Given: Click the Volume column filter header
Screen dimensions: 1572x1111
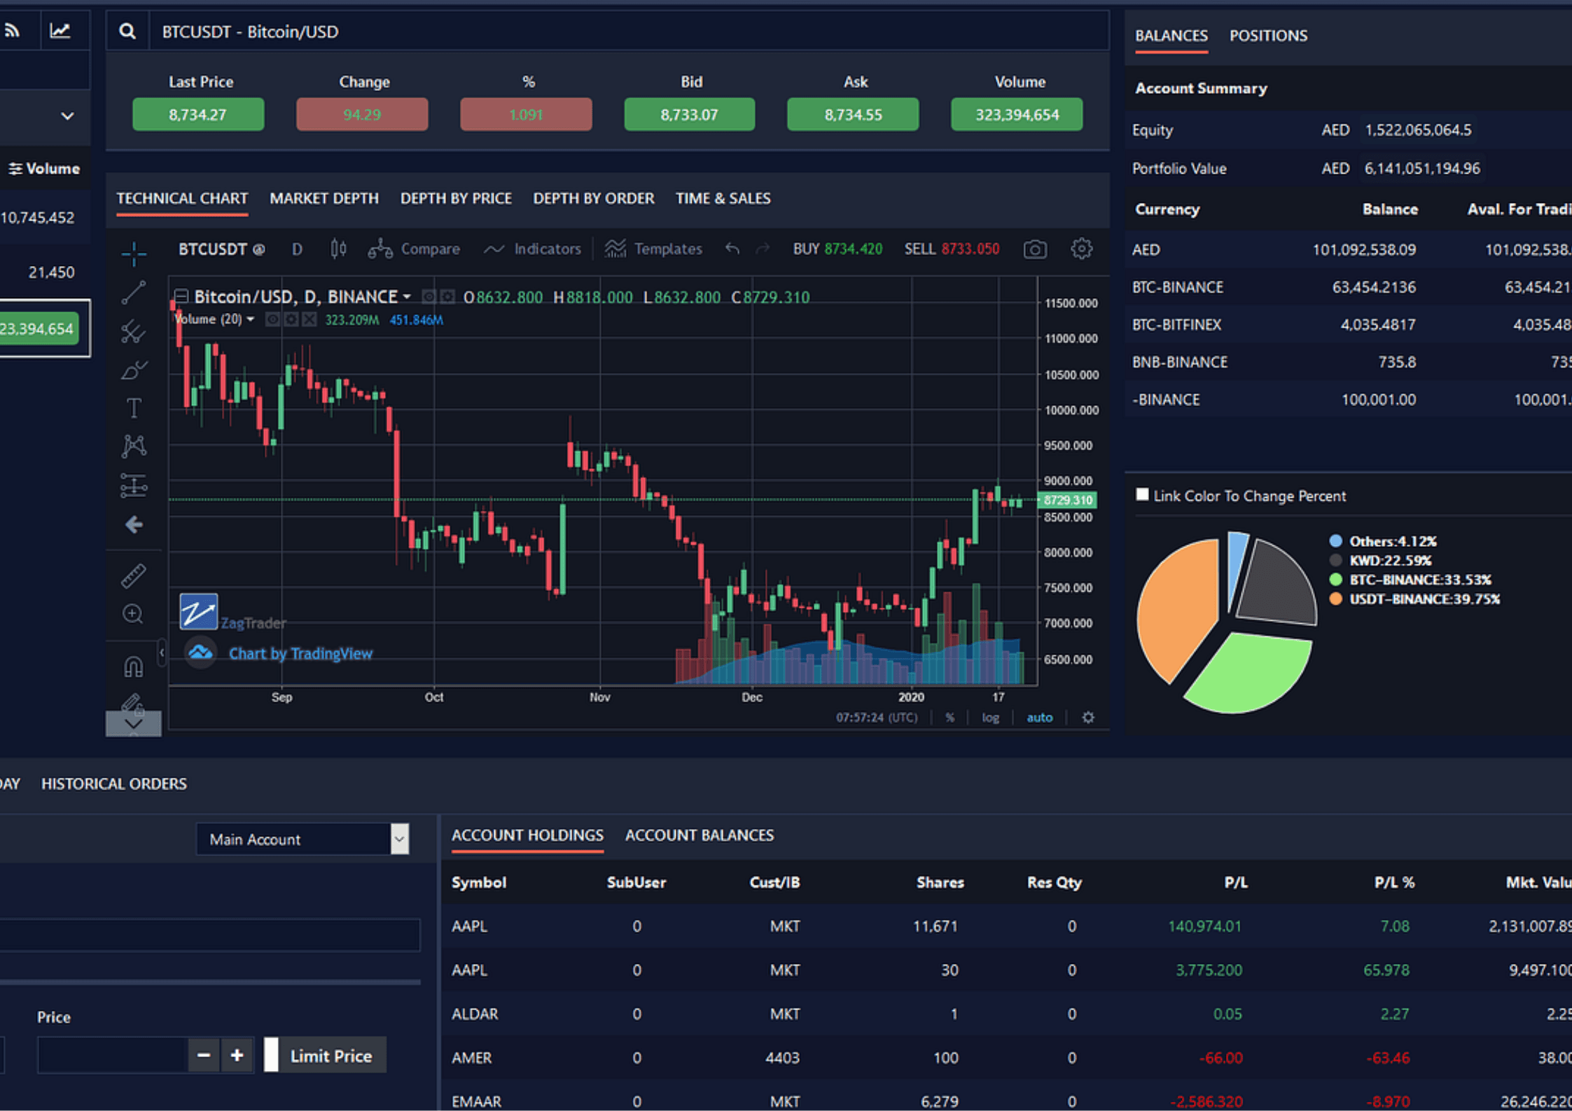Looking at the screenshot, I should [43, 169].
